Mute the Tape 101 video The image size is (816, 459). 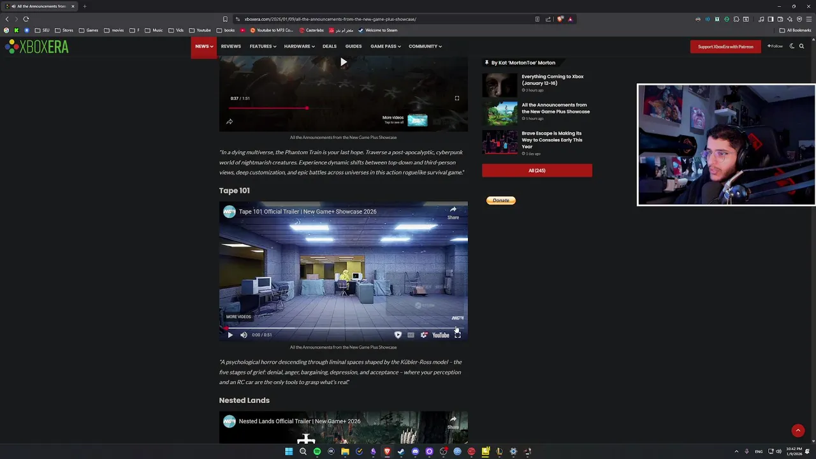[244, 335]
